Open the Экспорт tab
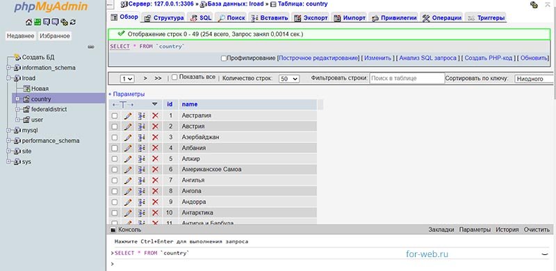Image resolution: width=556 pixels, height=271 pixels. point(311,18)
